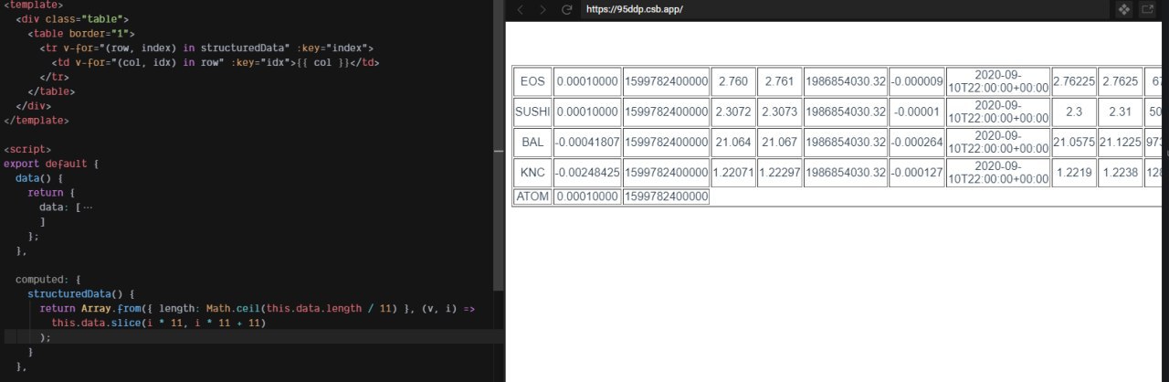1169x382 pixels.
Task: Click the computed: code line
Action: click(48, 279)
